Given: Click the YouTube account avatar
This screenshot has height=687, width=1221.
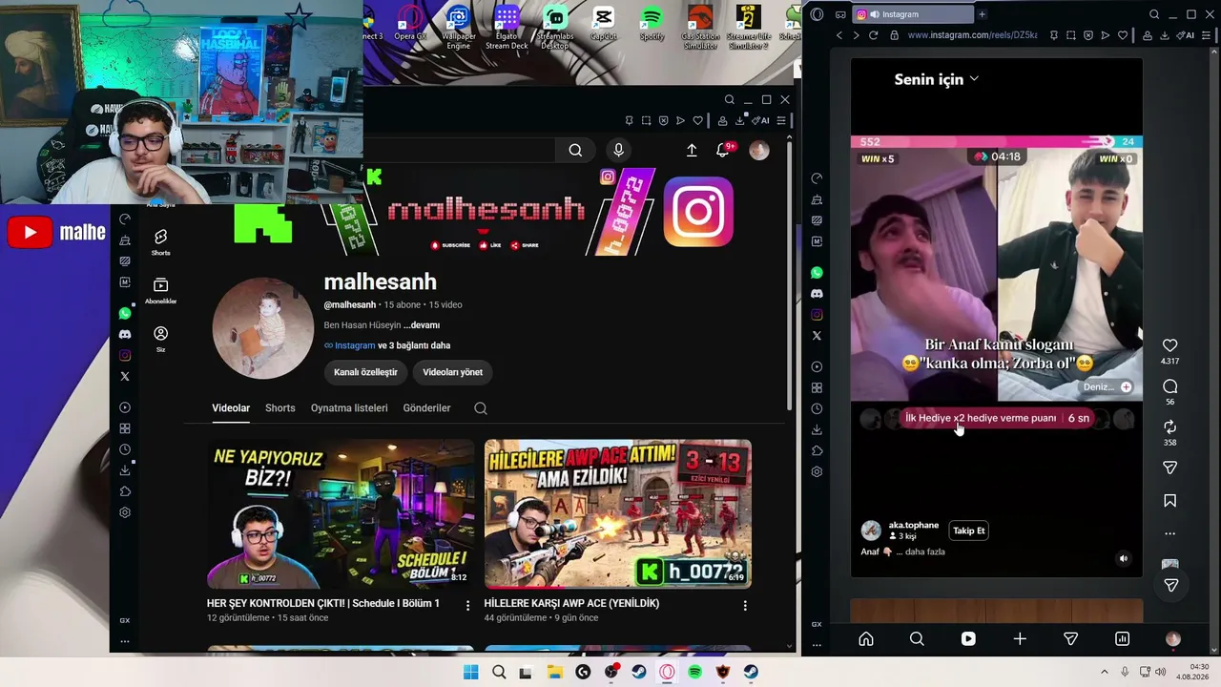Looking at the screenshot, I should 759,150.
